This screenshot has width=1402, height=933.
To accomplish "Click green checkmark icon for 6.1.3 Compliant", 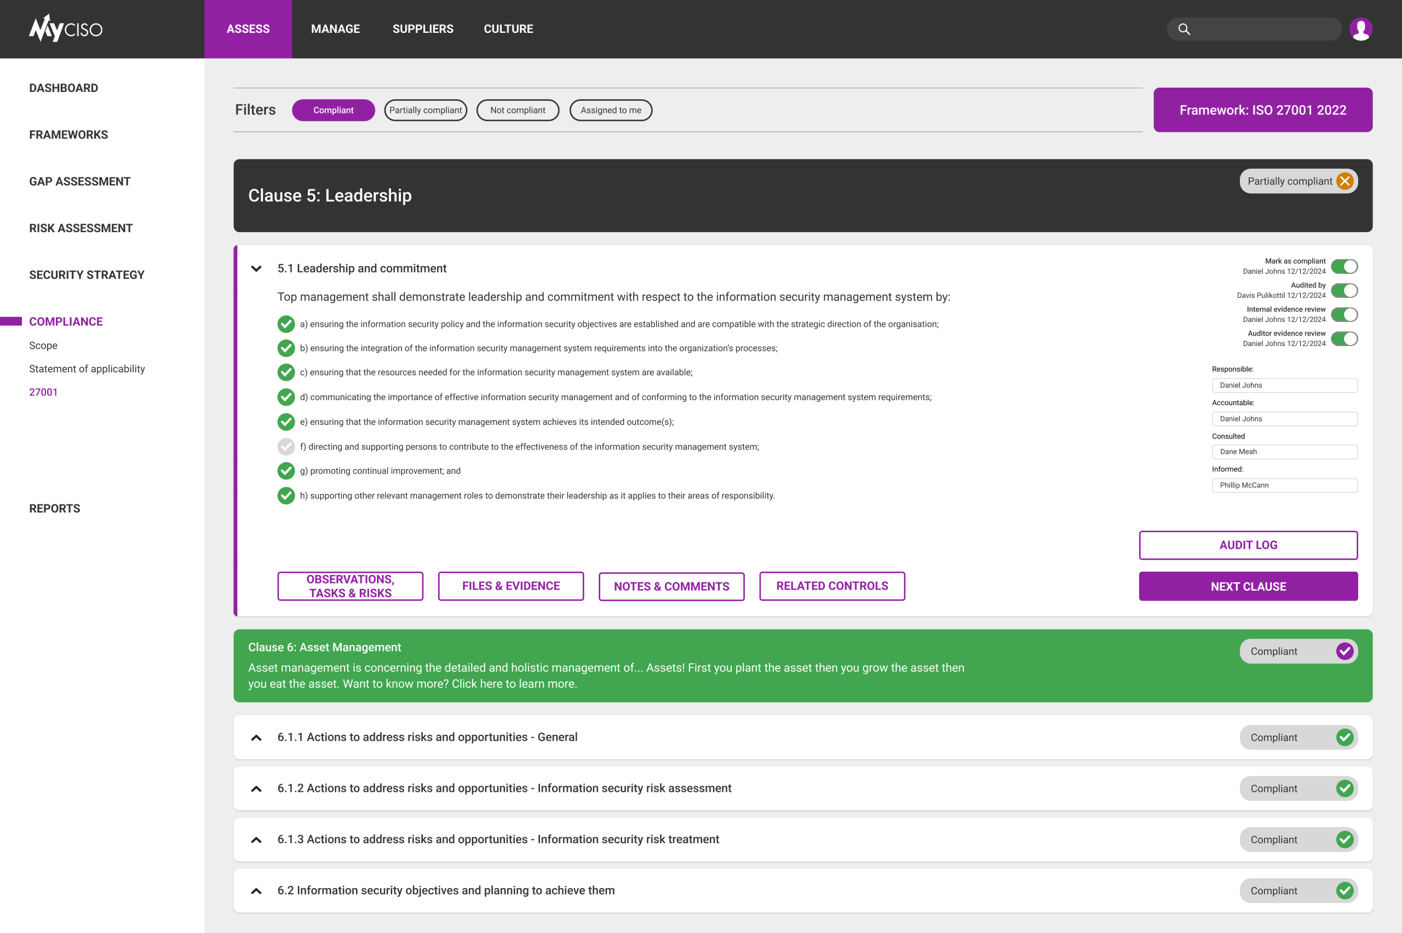I will point(1344,839).
